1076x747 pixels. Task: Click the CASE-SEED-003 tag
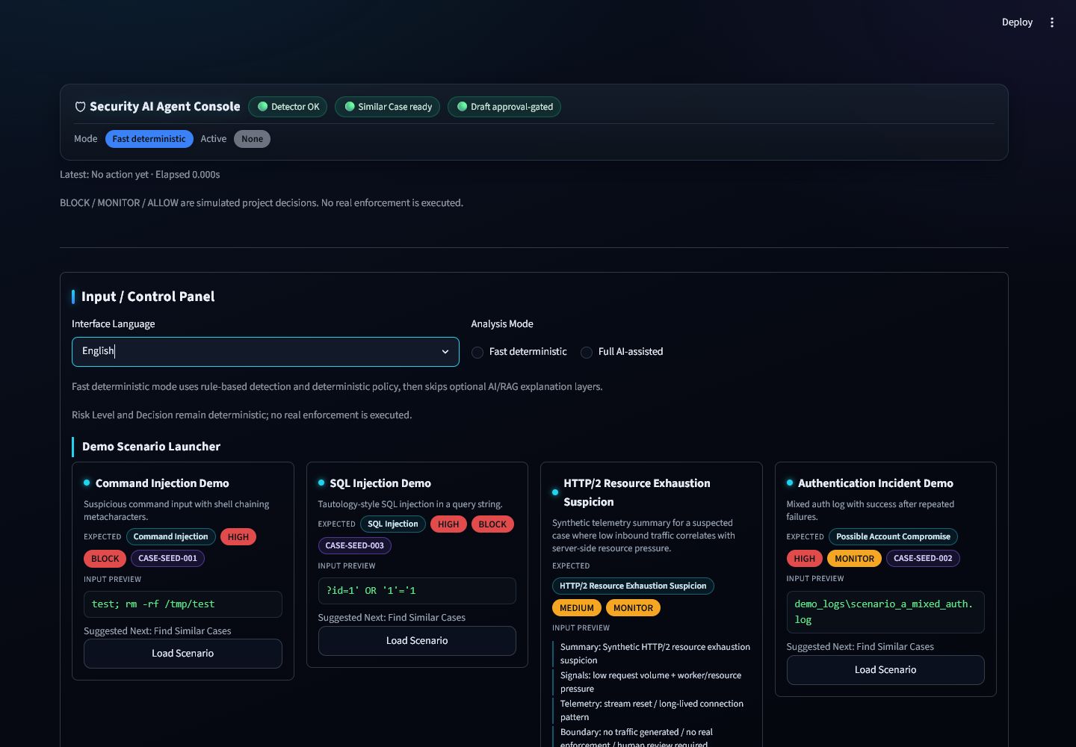[x=355, y=546]
